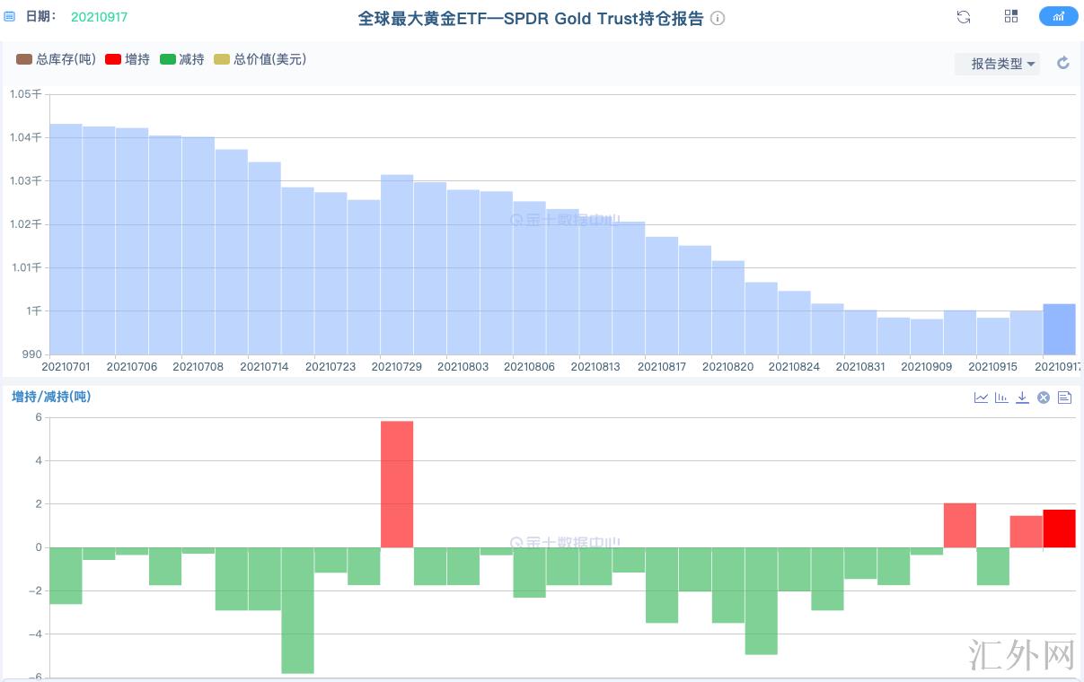This screenshot has width=1084, height=682.
Task: Toggle the 增持 legend series
Action: point(127,59)
